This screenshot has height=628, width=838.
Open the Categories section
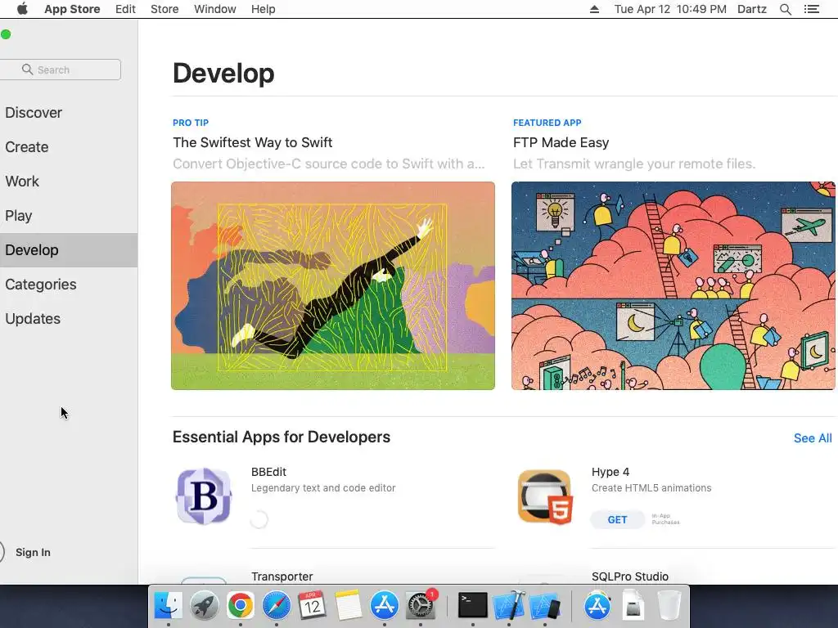(x=41, y=284)
